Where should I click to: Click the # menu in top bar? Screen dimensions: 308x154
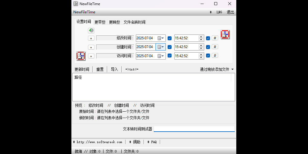(211, 12)
